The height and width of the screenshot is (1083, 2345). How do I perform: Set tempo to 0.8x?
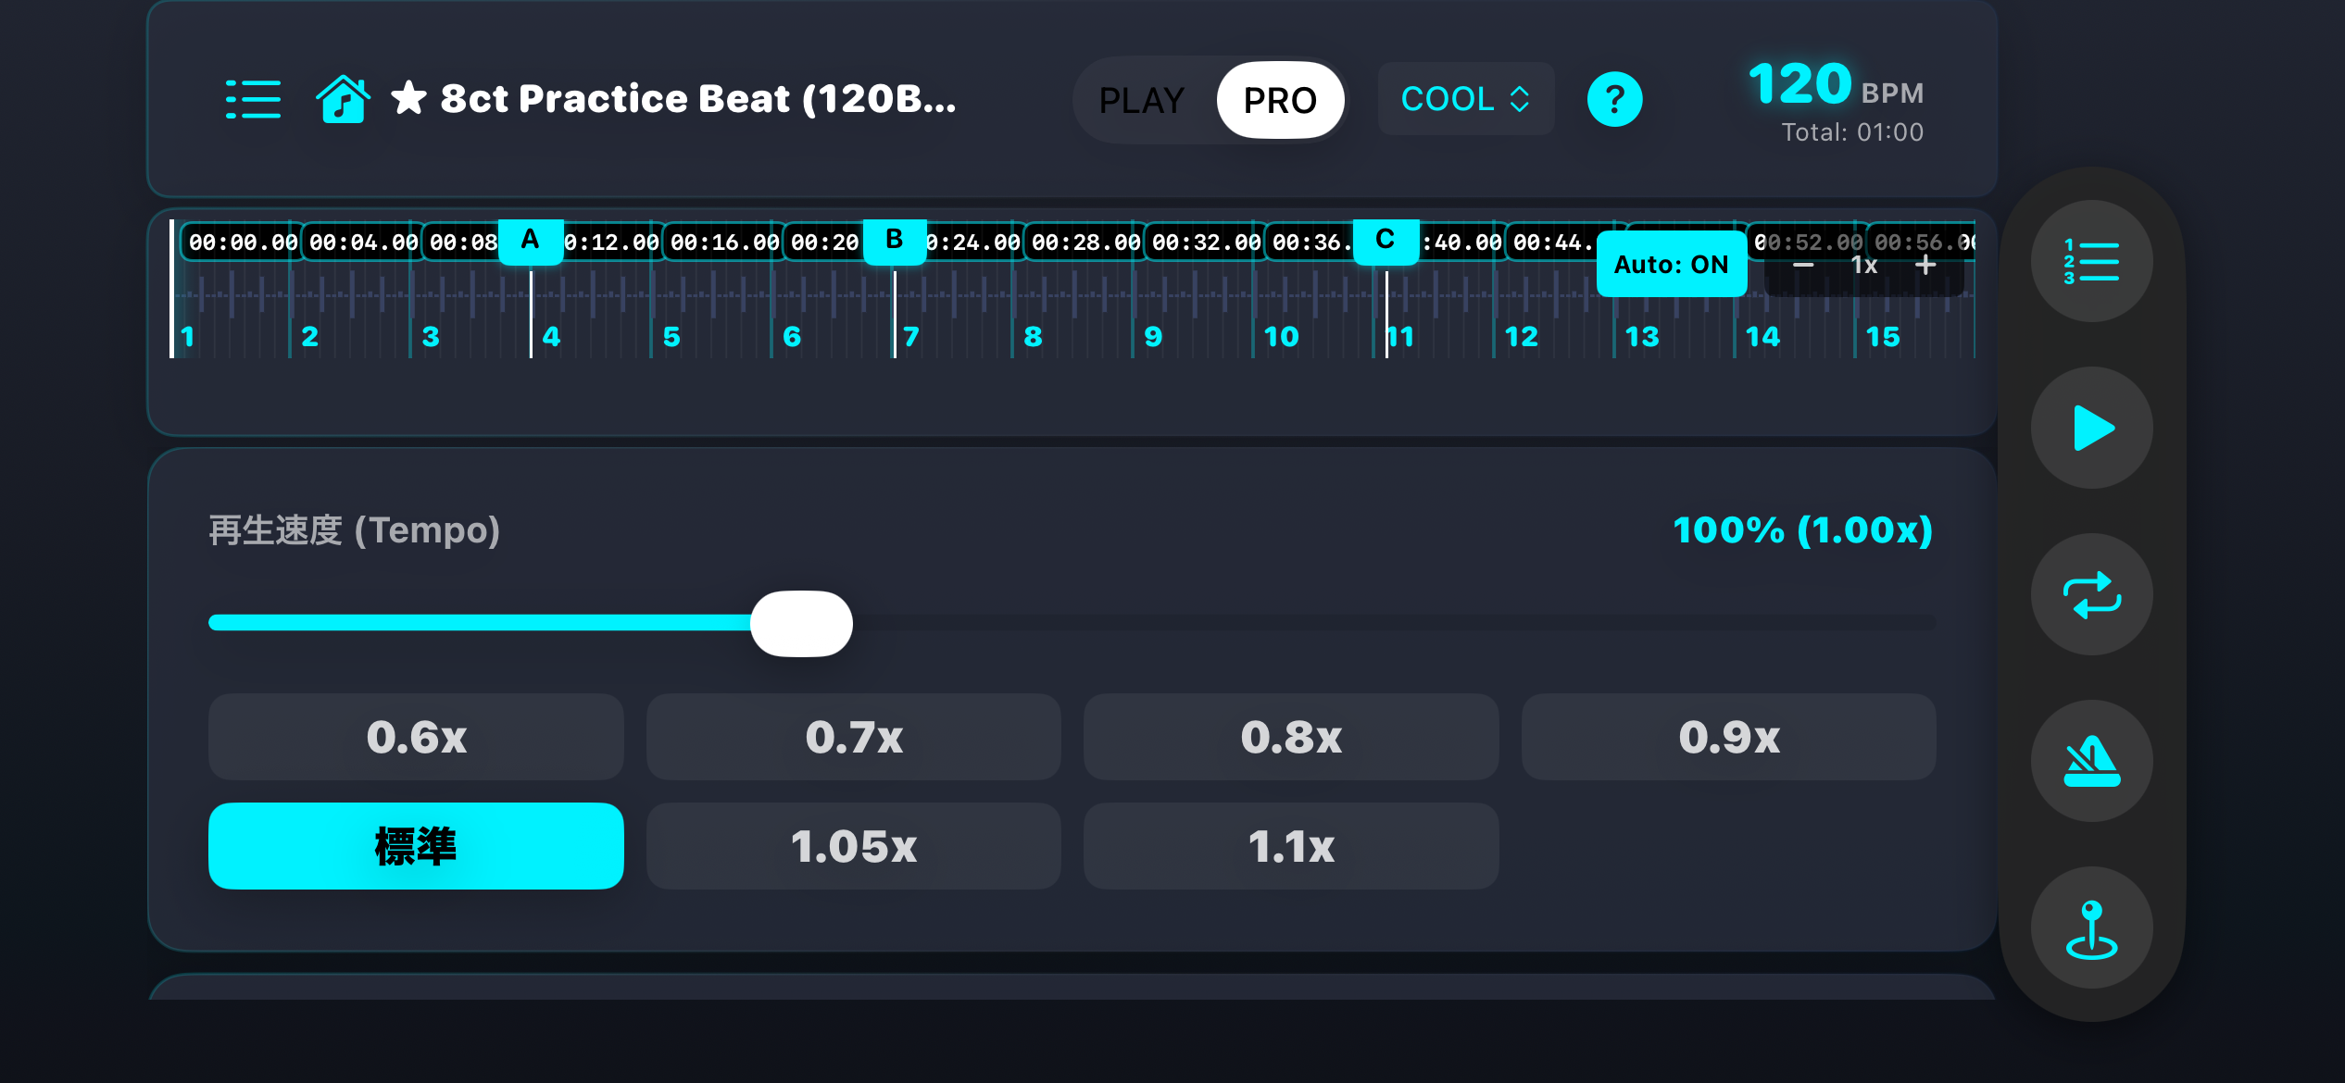[x=1291, y=737]
